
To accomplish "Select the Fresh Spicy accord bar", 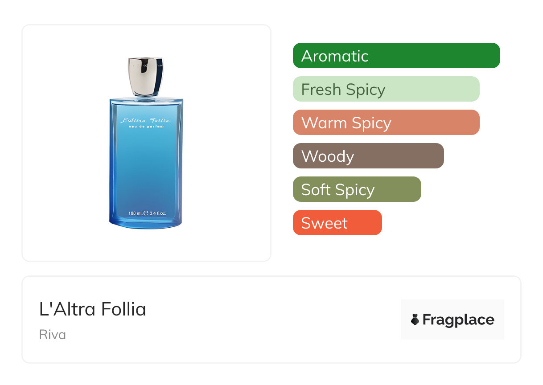I will tap(386, 89).
